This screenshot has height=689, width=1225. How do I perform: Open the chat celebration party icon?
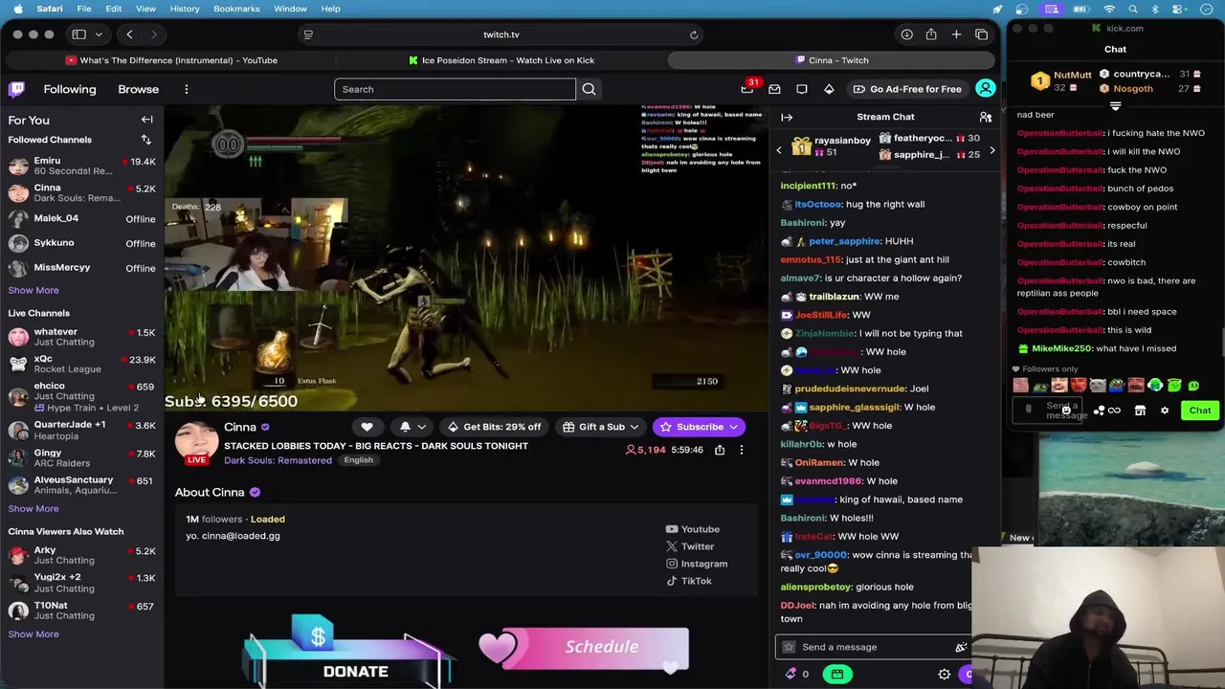tap(961, 647)
